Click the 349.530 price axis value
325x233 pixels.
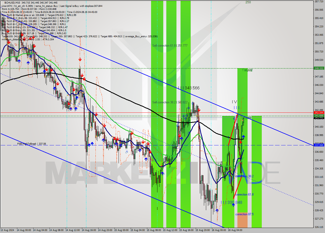[x=319, y=60]
